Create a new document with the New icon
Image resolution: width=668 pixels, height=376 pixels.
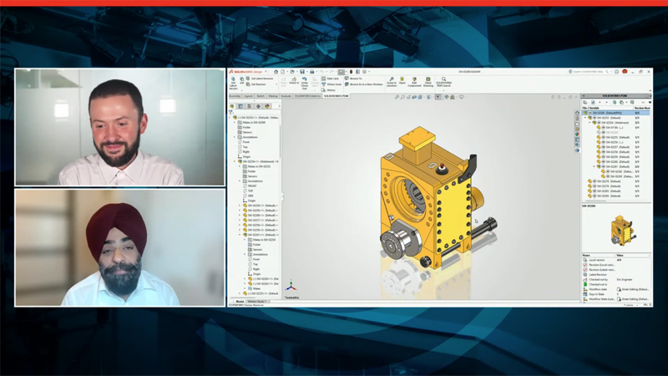(x=282, y=72)
